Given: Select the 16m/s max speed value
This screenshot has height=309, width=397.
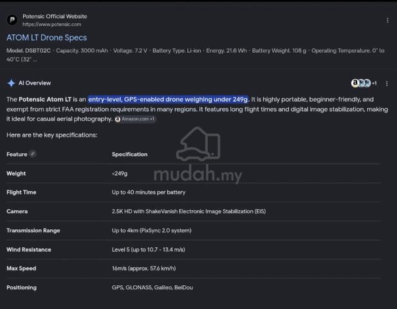Looking at the screenshot, I should 144,268.
